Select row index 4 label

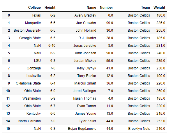(9, 46)
